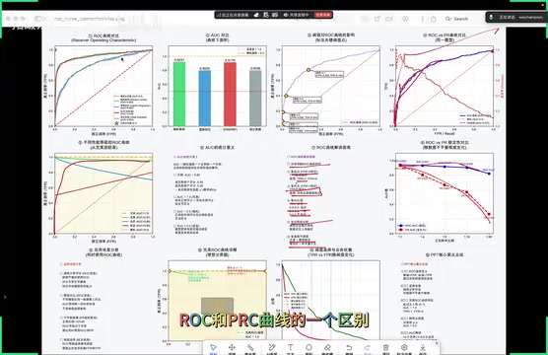This screenshot has height=355, width=548.
Task: Select the move cross-arrows annotation tool
Action: click(x=232, y=348)
